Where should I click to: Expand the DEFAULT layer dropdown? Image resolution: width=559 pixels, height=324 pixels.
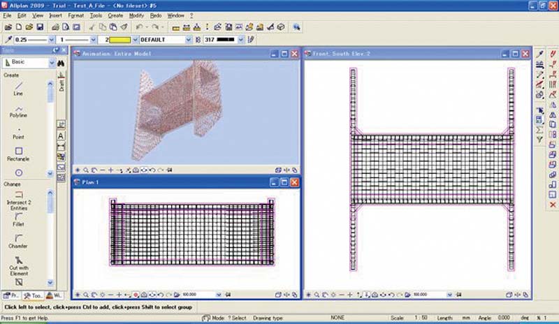(188, 40)
